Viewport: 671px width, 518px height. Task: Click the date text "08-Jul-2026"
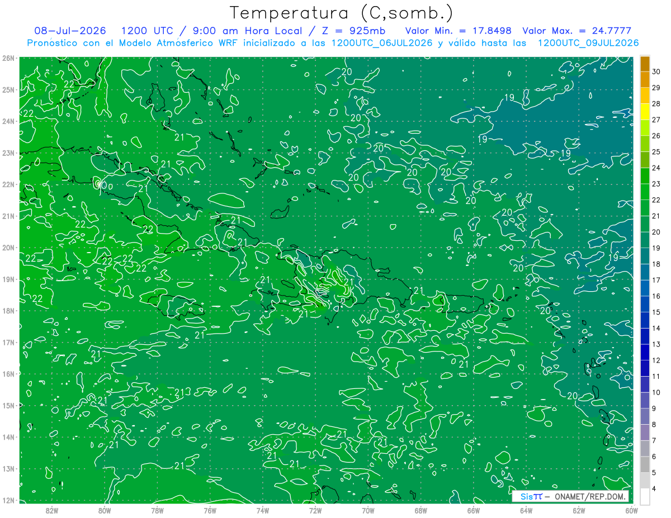(70, 31)
